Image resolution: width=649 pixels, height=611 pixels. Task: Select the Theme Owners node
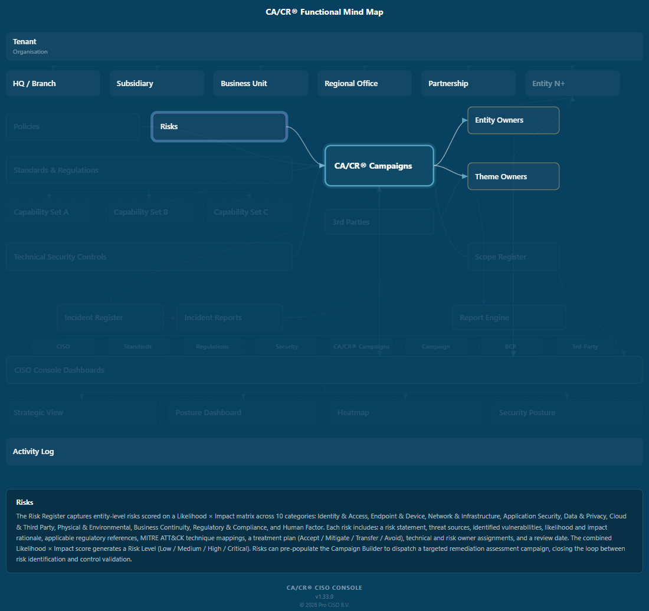click(513, 176)
